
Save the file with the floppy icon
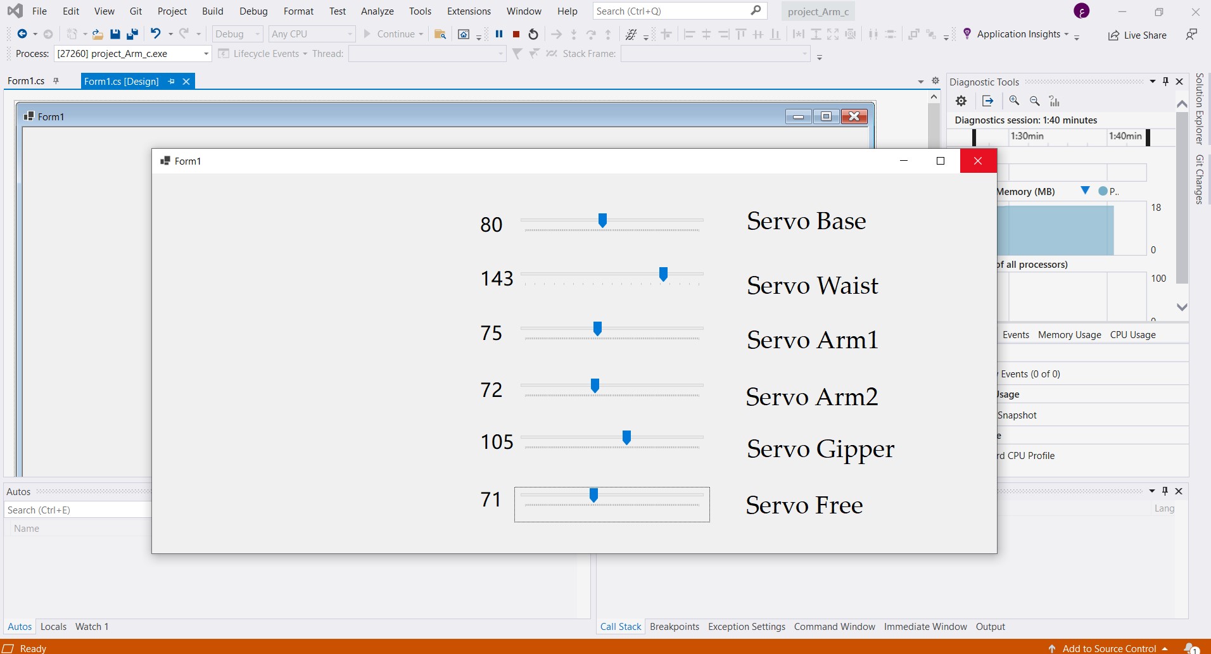[x=115, y=34]
